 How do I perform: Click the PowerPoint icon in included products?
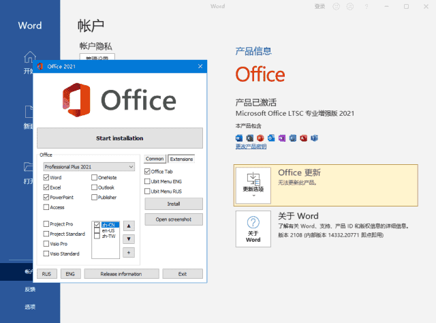(x=261, y=138)
